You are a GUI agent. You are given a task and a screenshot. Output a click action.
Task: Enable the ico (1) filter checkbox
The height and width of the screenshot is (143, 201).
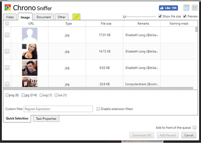56,95
